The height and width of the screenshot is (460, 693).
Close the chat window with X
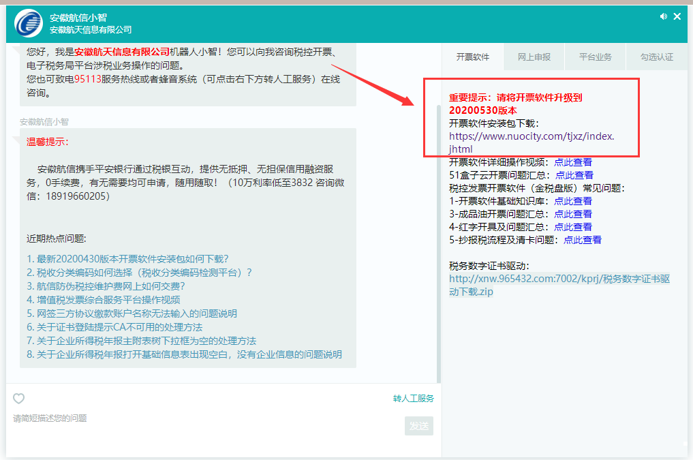677,16
